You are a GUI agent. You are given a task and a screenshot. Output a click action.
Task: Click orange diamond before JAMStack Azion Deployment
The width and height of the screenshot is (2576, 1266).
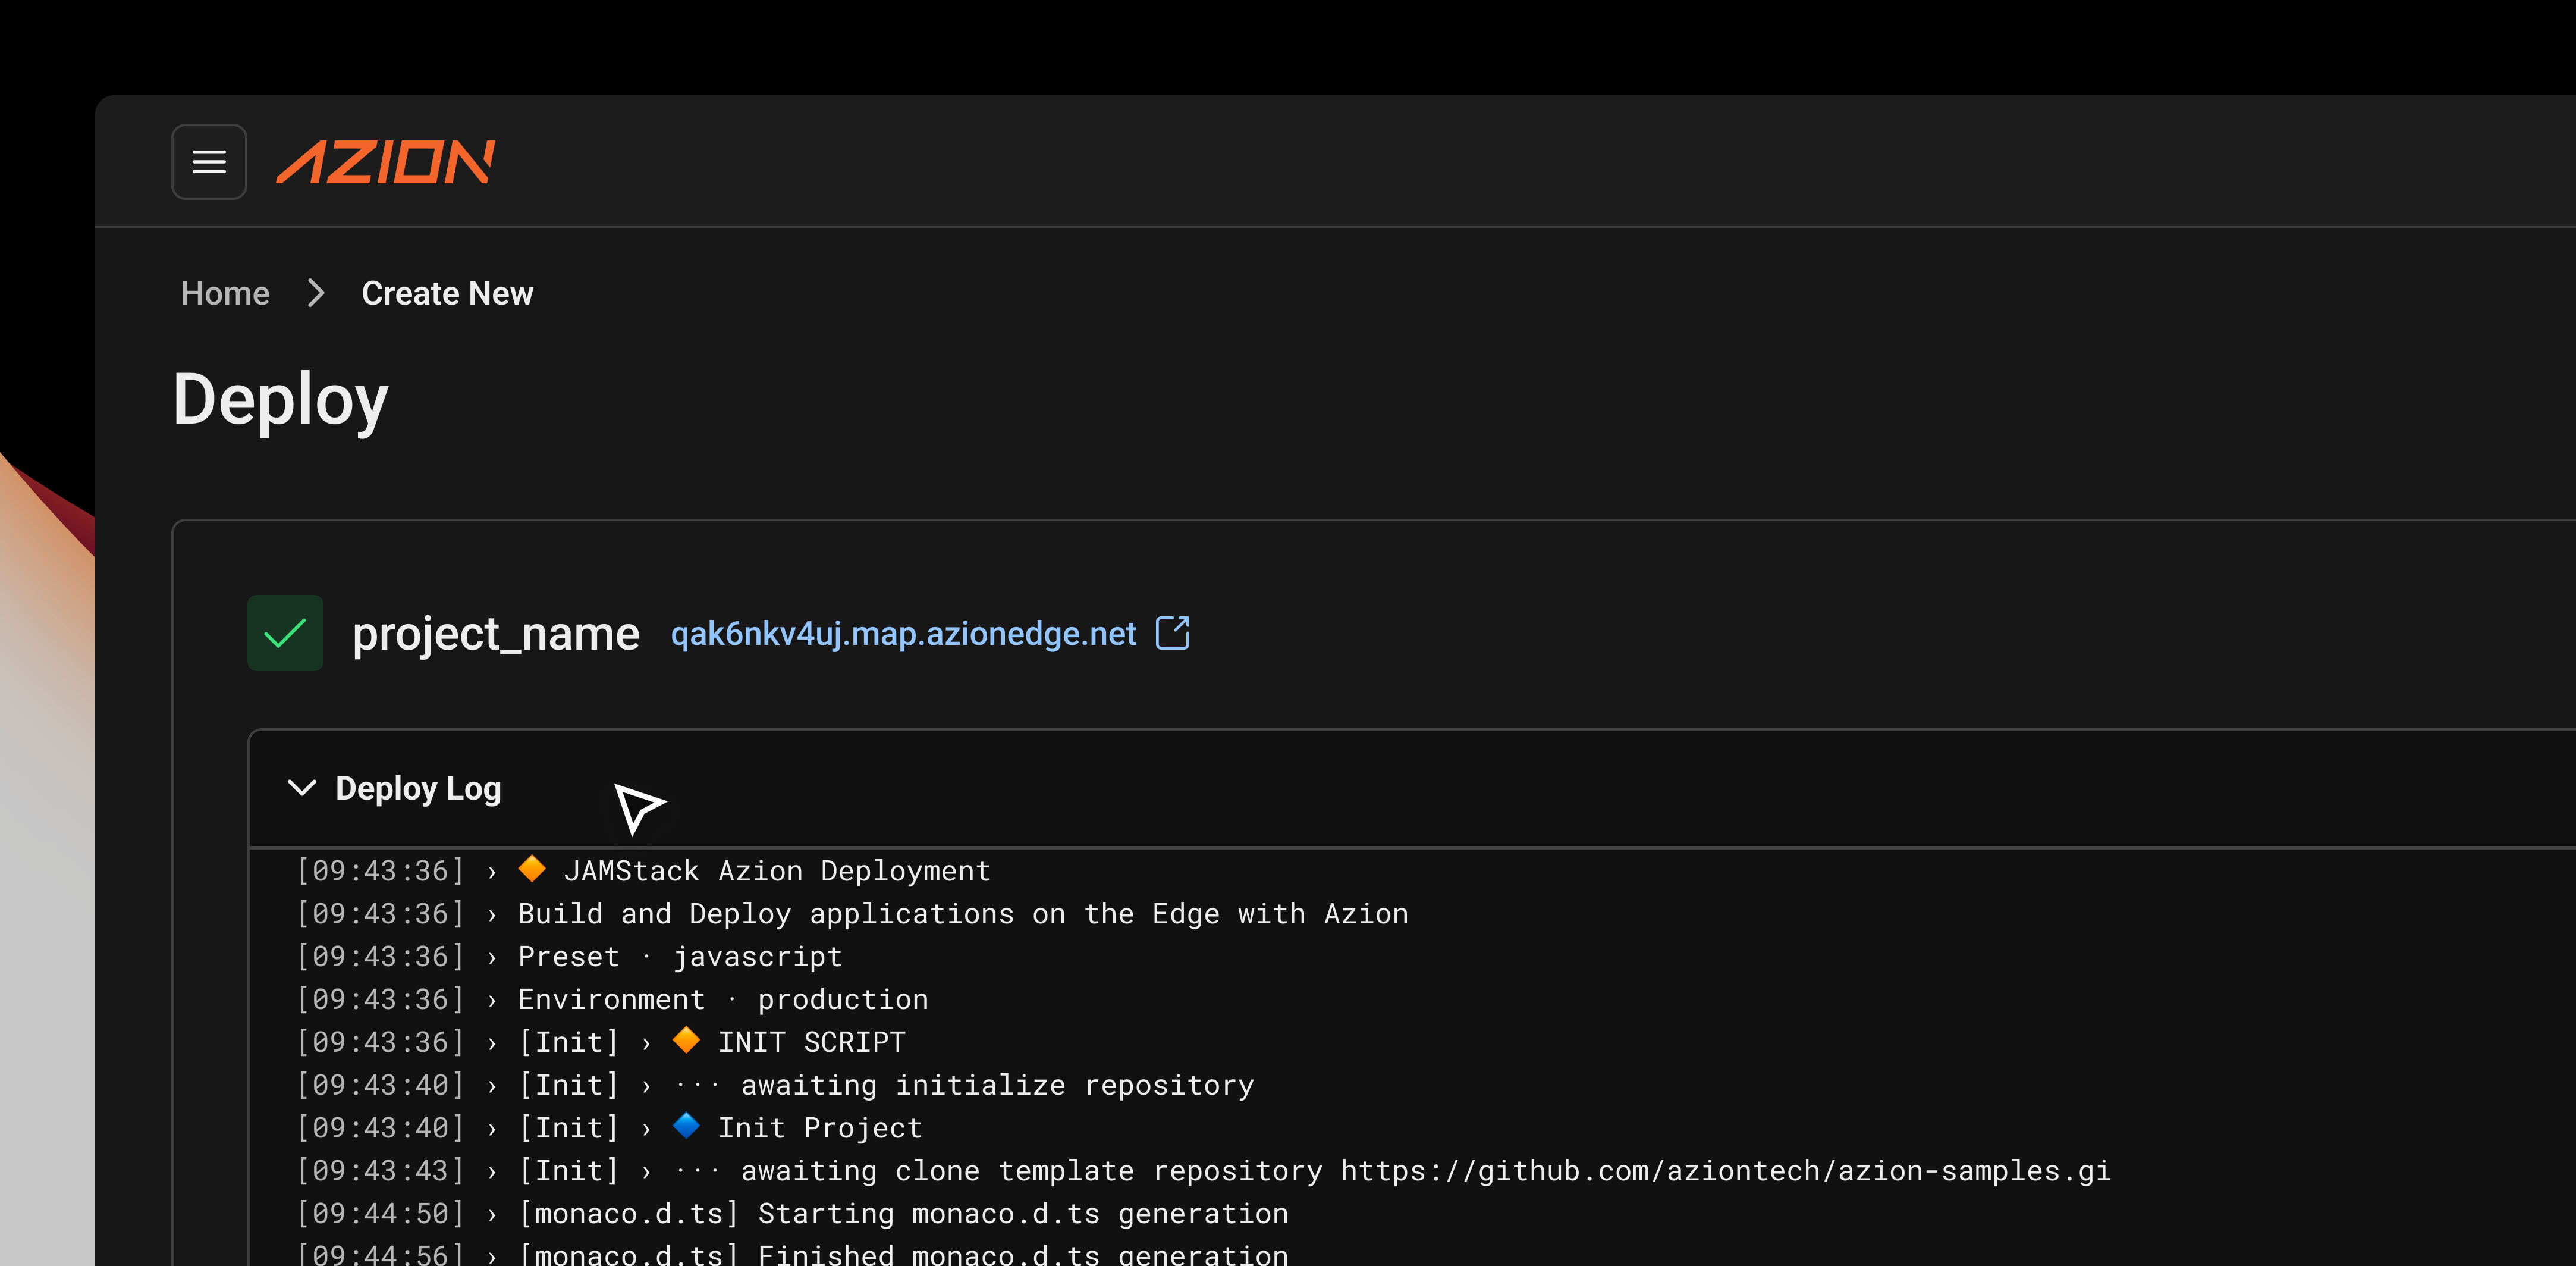click(532, 869)
